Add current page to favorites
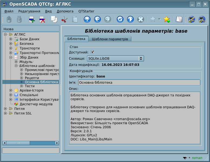 [166, 19]
